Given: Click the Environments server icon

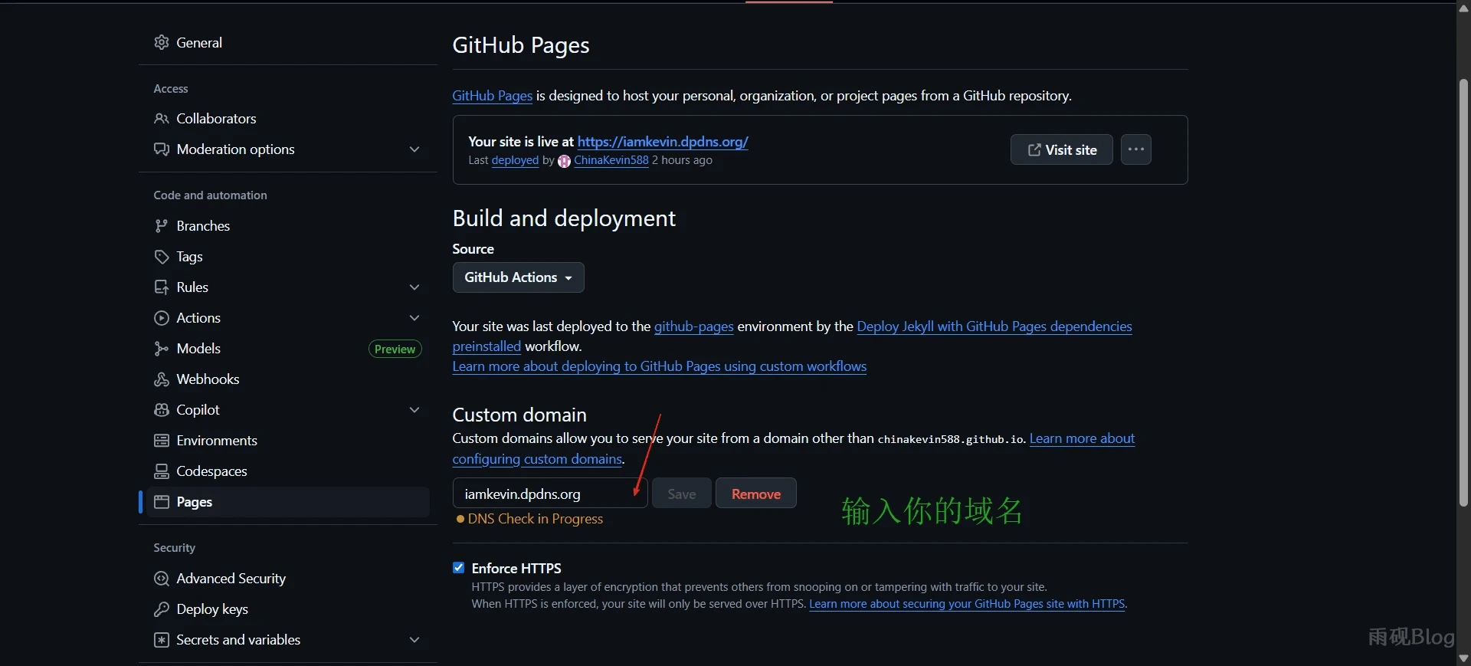Looking at the screenshot, I should coord(161,441).
